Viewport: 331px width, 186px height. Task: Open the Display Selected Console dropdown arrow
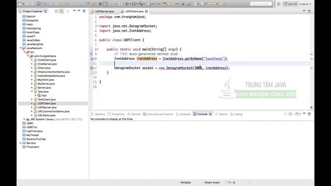(293, 114)
